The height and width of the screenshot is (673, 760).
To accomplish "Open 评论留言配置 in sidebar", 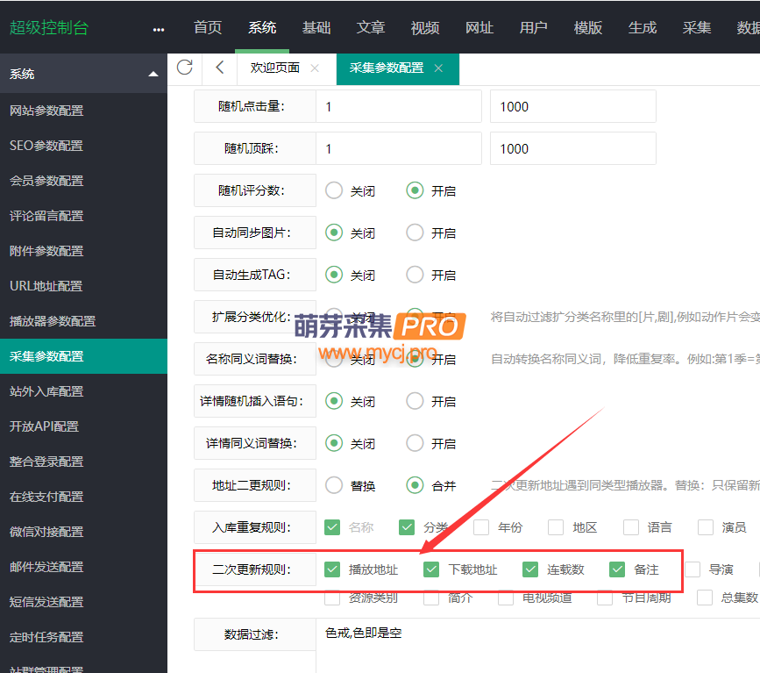I will point(83,216).
